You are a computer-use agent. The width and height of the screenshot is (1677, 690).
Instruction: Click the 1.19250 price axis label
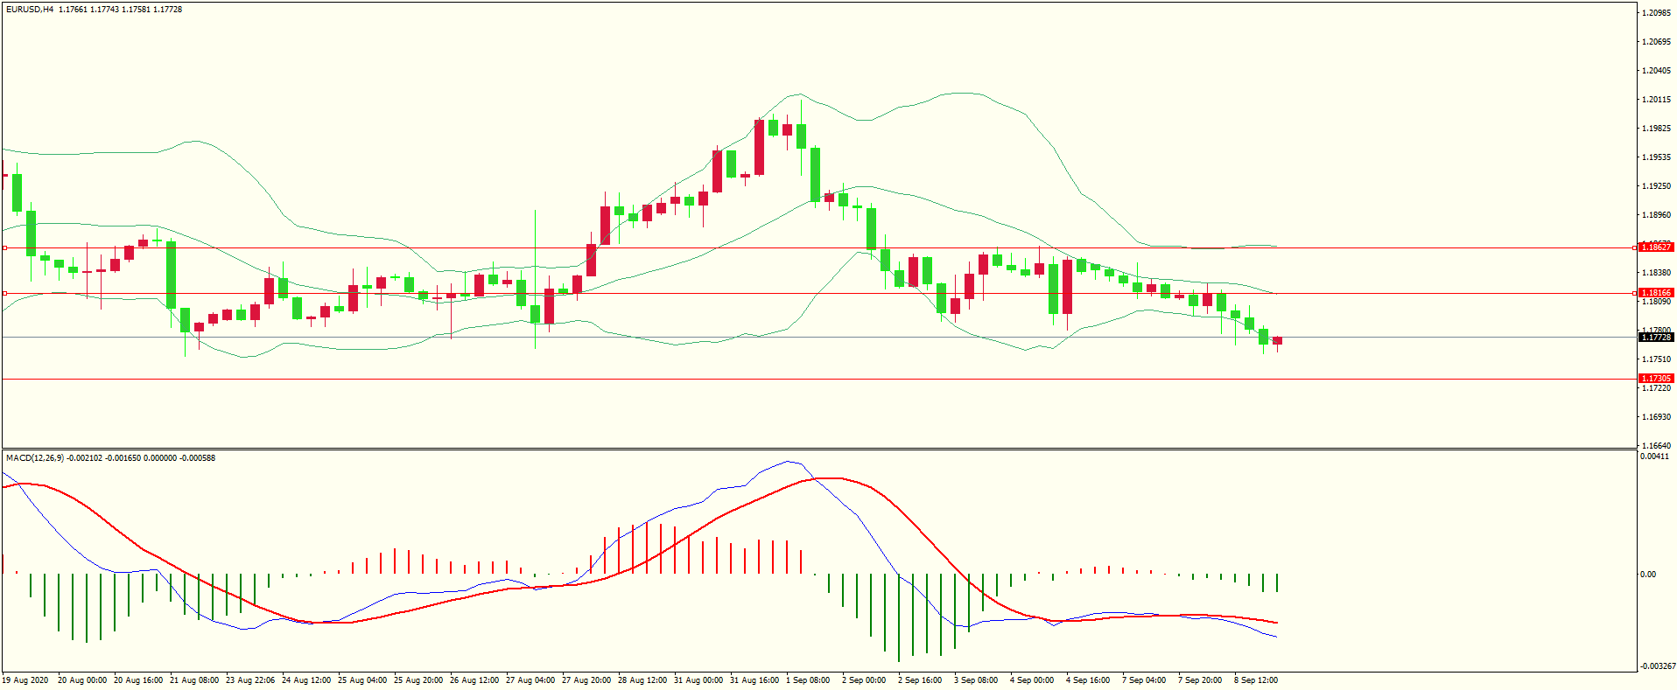1657,186
